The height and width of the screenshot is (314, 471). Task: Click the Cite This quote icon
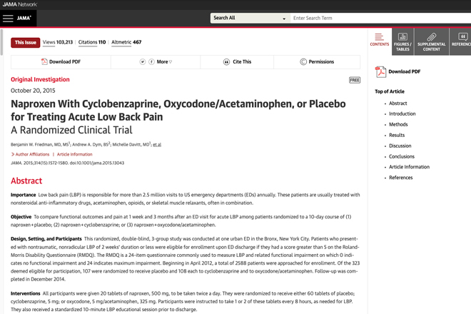(226, 61)
